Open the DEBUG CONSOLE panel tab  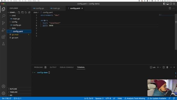(x=67, y=67)
